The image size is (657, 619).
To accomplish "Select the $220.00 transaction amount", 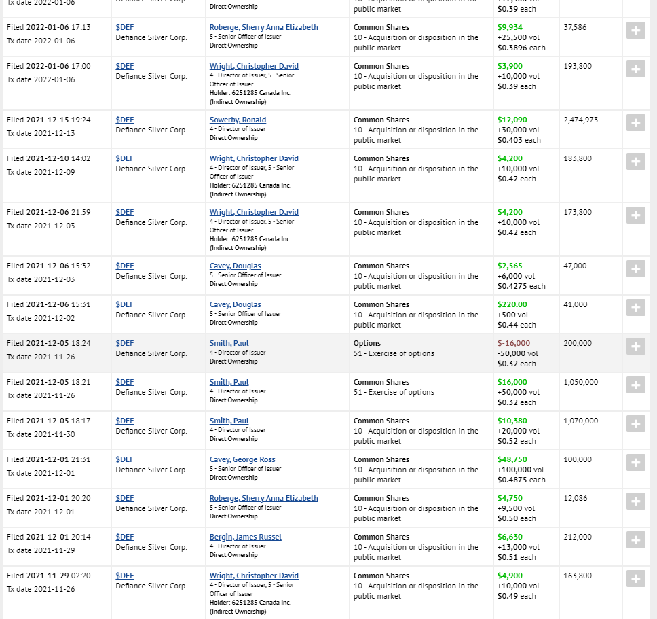I will tap(512, 304).
